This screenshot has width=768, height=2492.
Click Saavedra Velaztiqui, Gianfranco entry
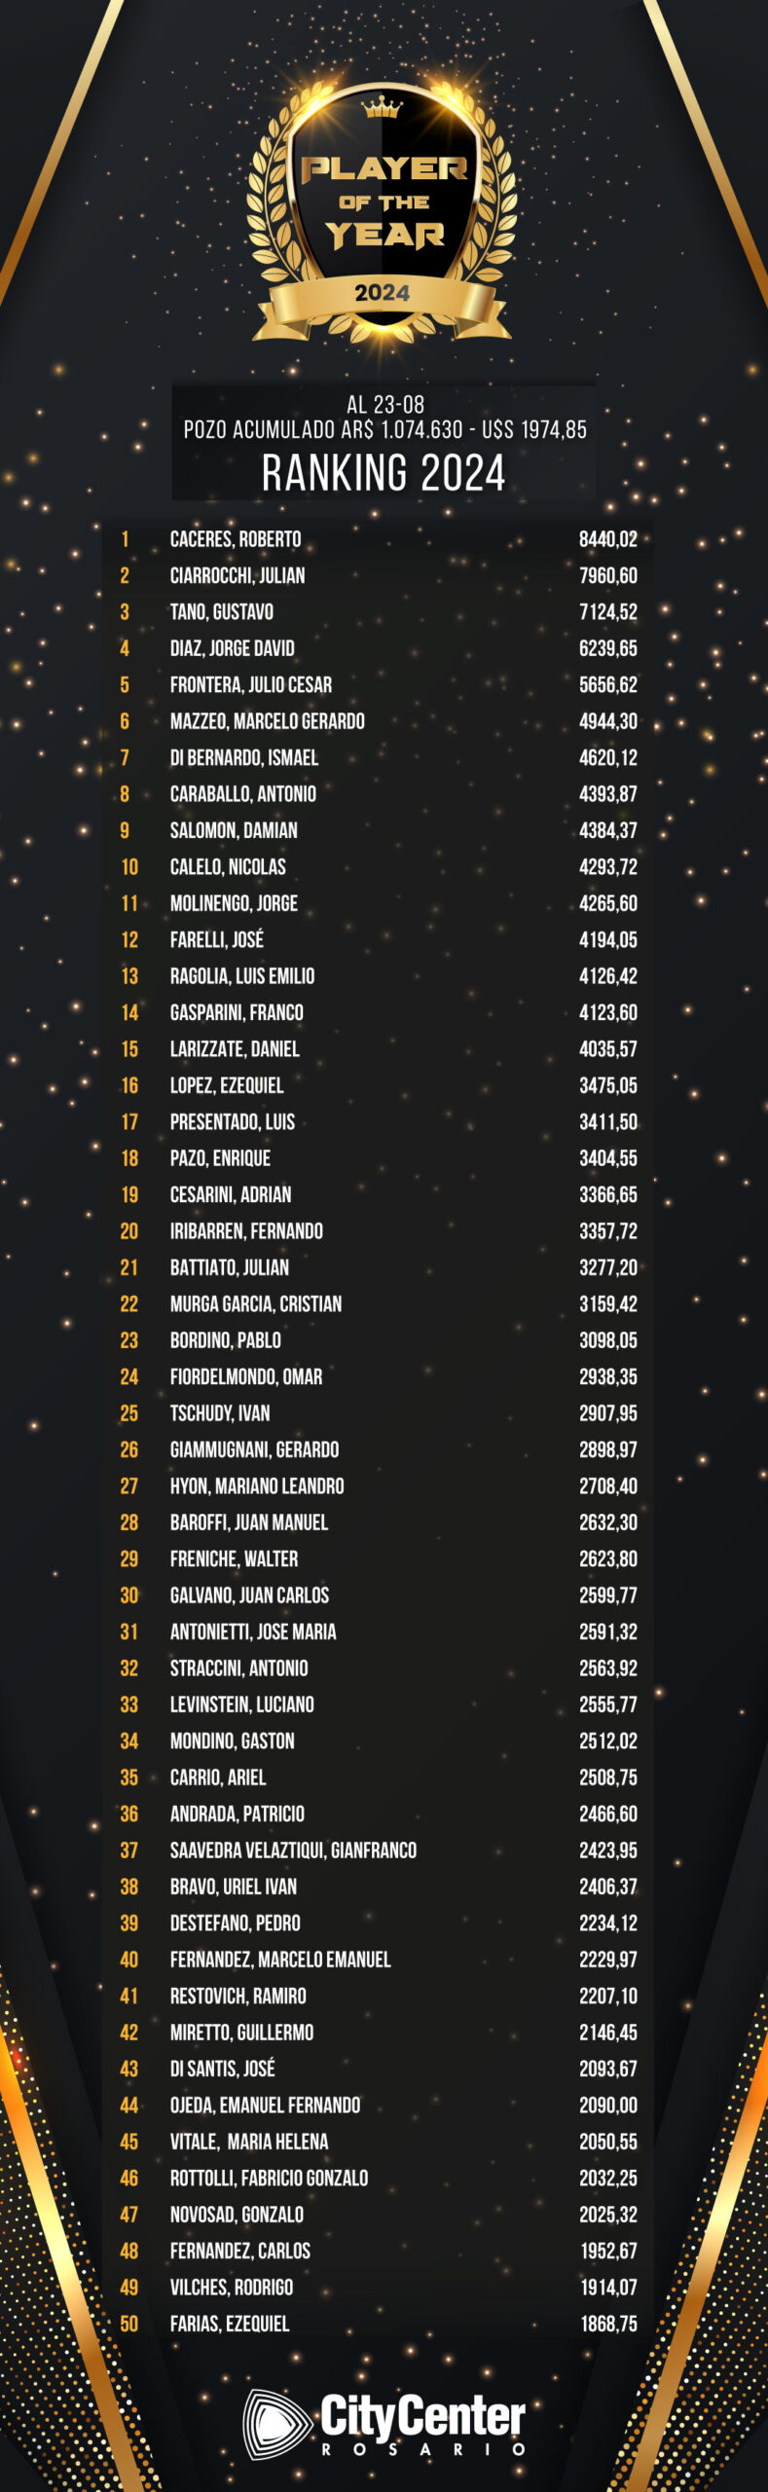click(x=293, y=1851)
